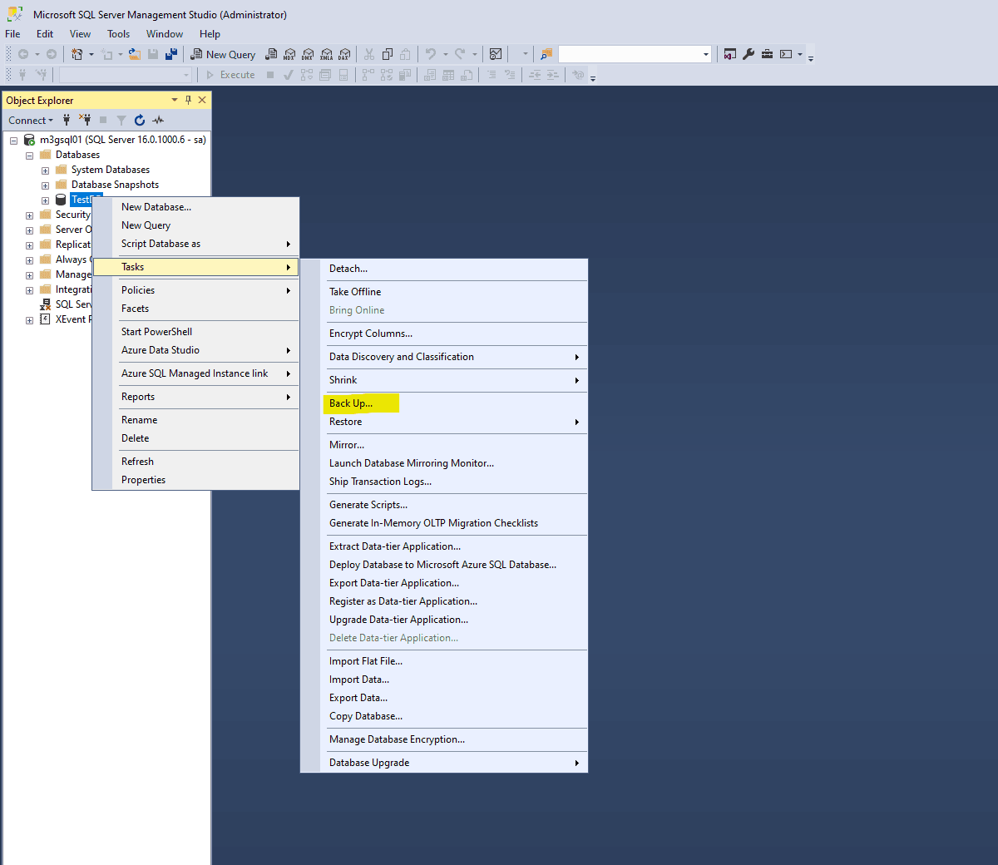The height and width of the screenshot is (865, 998).
Task: Click Disconnect icon in Object Explorer
Action: 85,120
